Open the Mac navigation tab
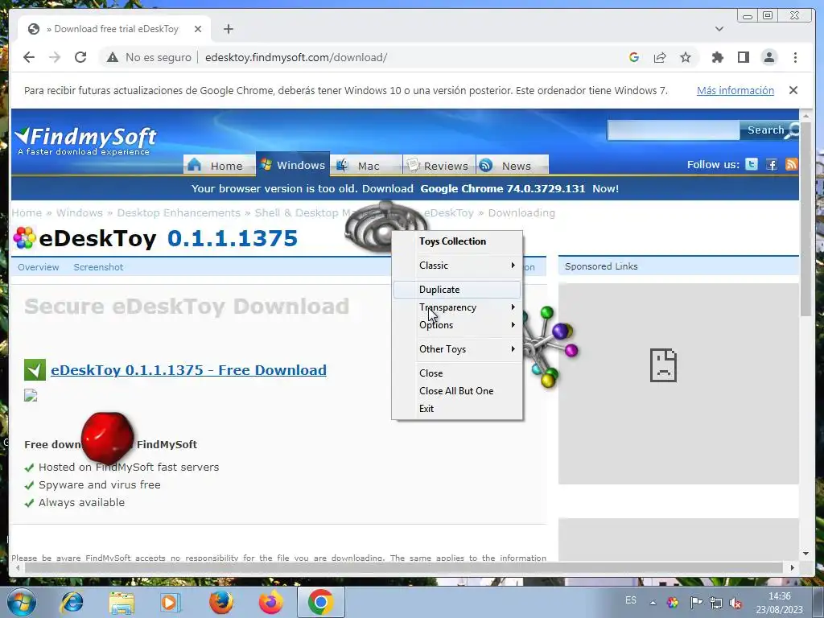The image size is (824, 618). 366,165
